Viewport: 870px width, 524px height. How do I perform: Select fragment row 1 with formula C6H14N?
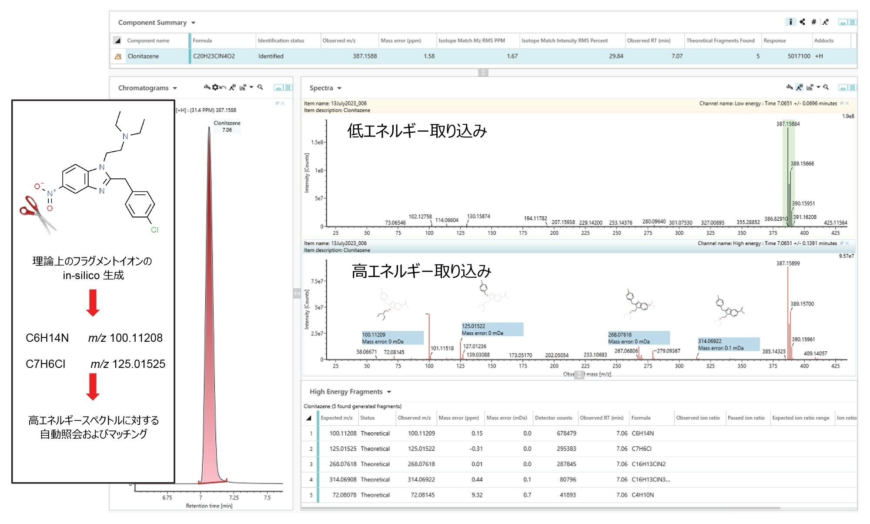[x=579, y=434]
